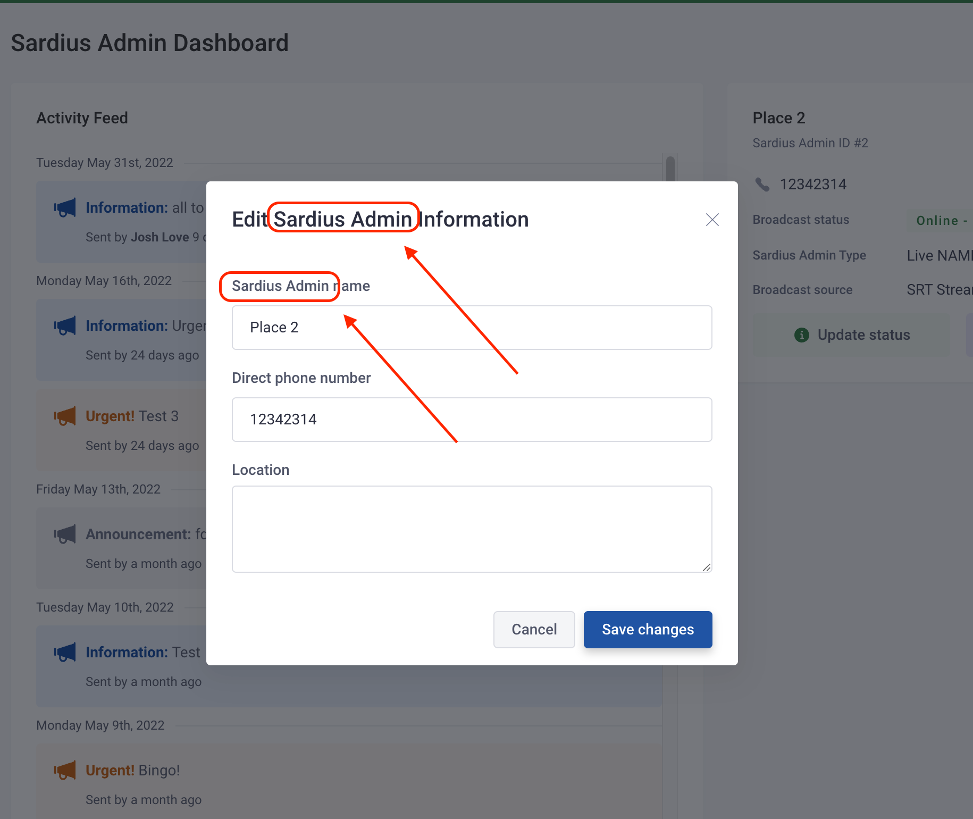Click the Online broadcast status badge
The width and height of the screenshot is (973, 819).
[940, 221]
